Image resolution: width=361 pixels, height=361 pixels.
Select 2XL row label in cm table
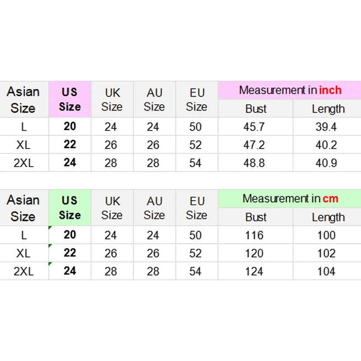point(23,271)
